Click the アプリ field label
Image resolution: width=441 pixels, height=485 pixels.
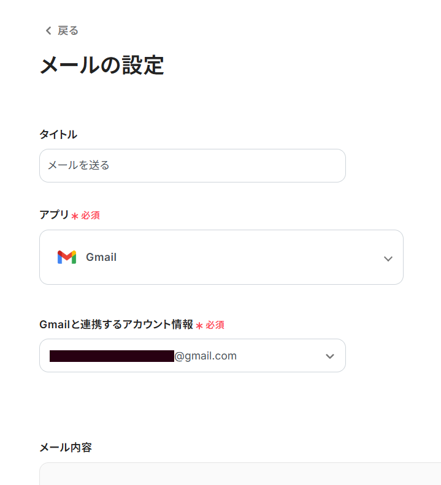54,215
